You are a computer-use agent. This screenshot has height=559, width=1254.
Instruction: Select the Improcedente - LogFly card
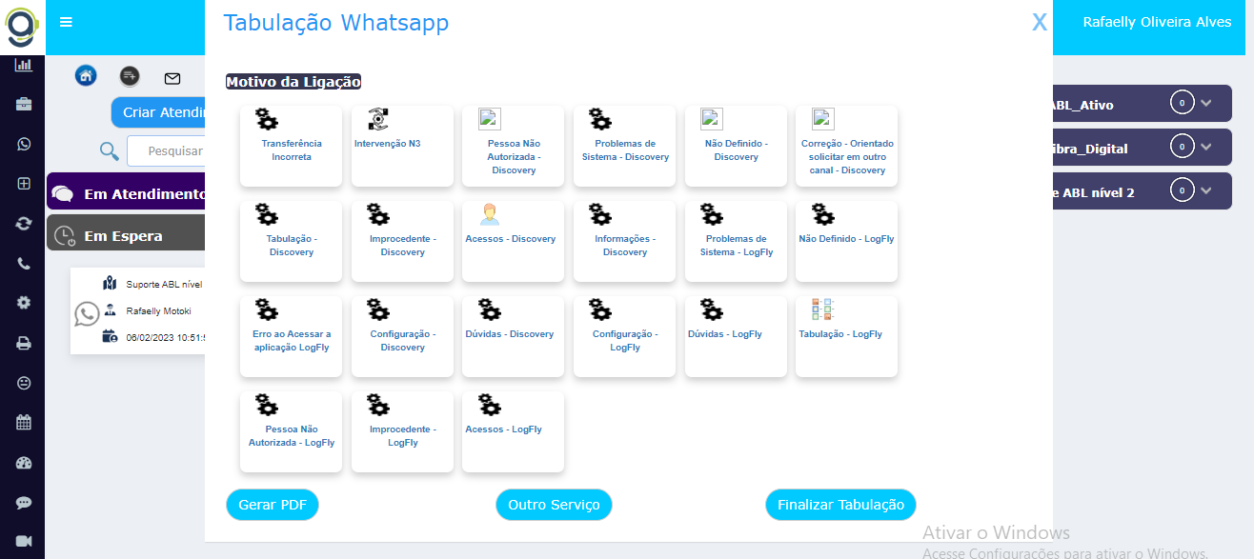click(402, 431)
